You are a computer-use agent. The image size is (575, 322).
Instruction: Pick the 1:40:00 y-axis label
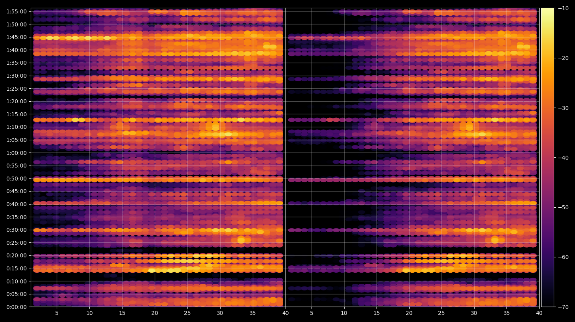point(17,50)
